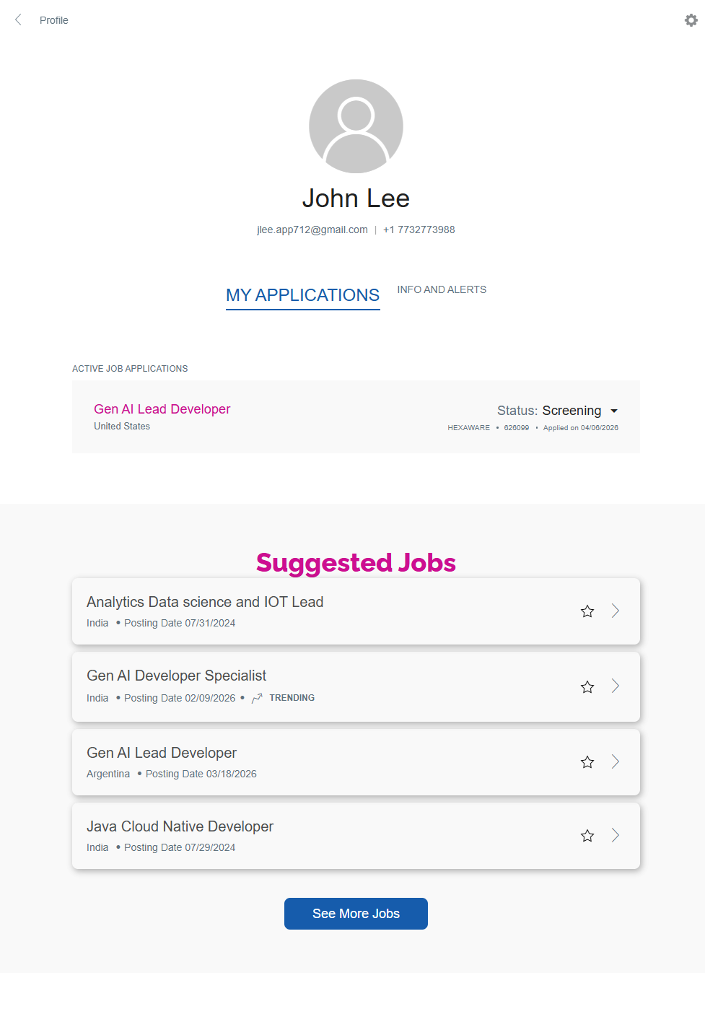This screenshot has width=705, height=1009.
Task: Click the back arrow next to Profile
Action: tap(19, 20)
